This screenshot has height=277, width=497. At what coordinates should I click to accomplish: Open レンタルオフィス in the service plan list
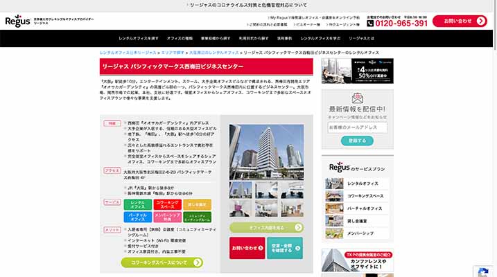(x=357, y=184)
